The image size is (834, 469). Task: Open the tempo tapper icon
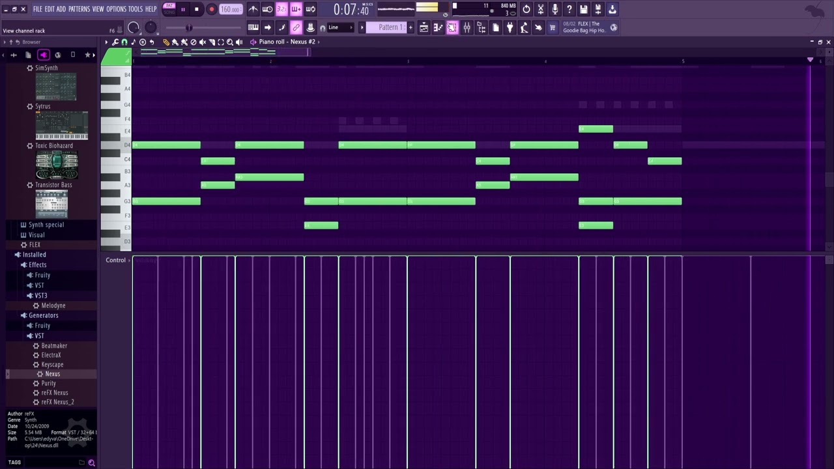(x=524, y=27)
